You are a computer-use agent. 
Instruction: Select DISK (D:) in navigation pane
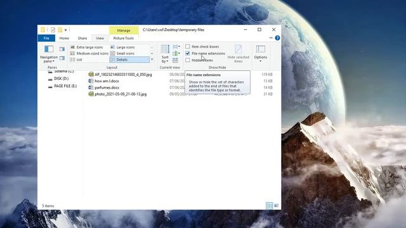click(62, 79)
